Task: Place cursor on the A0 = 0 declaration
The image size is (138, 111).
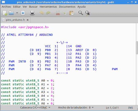Action: point(28,80)
